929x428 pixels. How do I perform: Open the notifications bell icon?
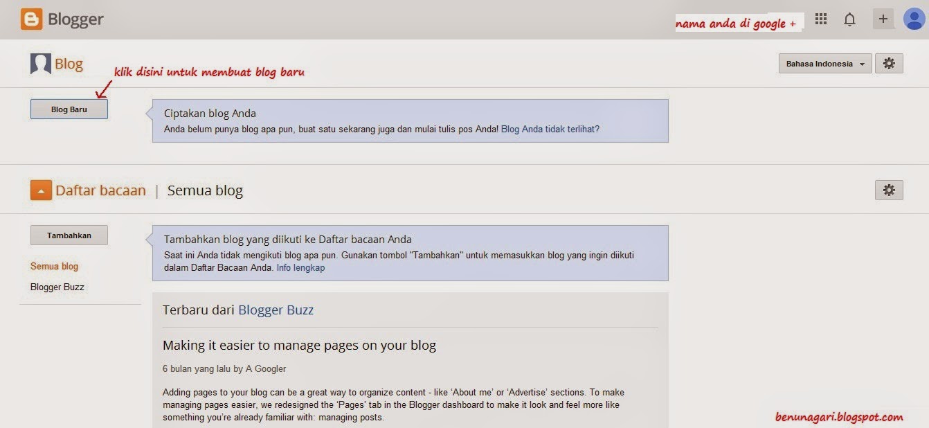tap(850, 19)
